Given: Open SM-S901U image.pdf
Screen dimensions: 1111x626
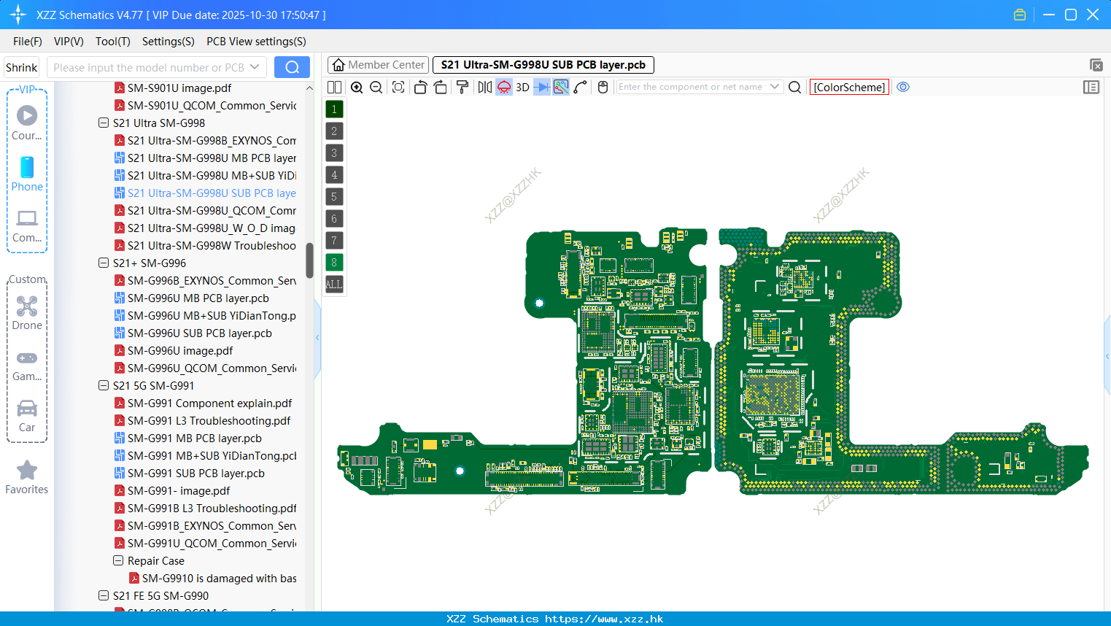Looking at the screenshot, I should click(x=173, y=88).
